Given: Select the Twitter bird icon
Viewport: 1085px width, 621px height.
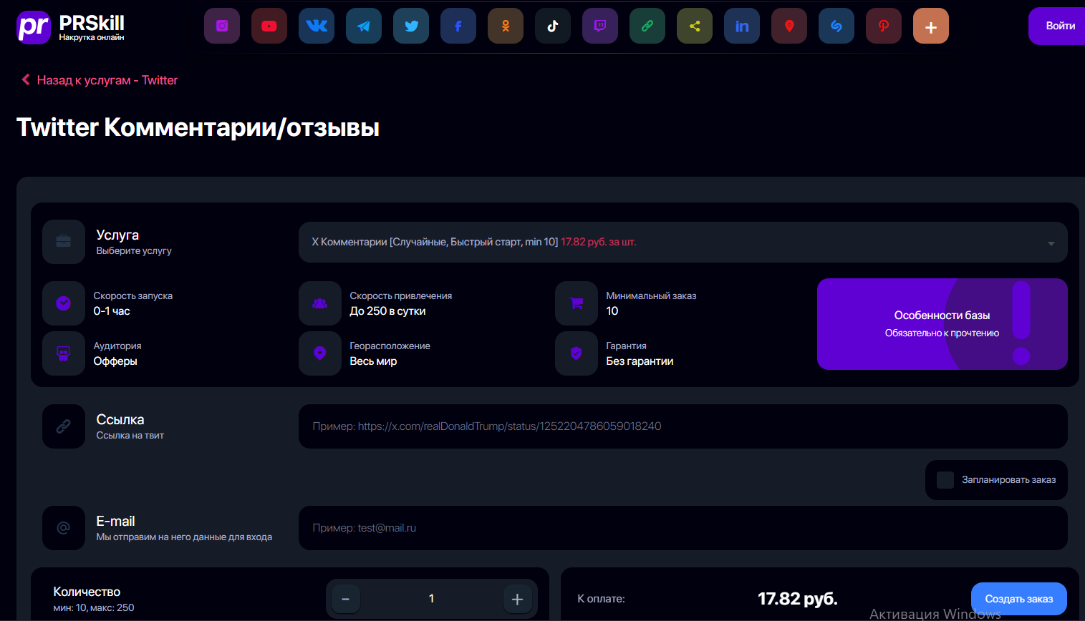Looking at the screenshot, I should pos(411,26).
